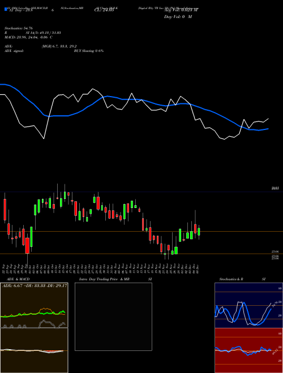Viewport: 283px width, 373px height.
Task: Click the '12 Day = 23.8' SMA label
Action: pyautogui.click(x=21, y=11)
